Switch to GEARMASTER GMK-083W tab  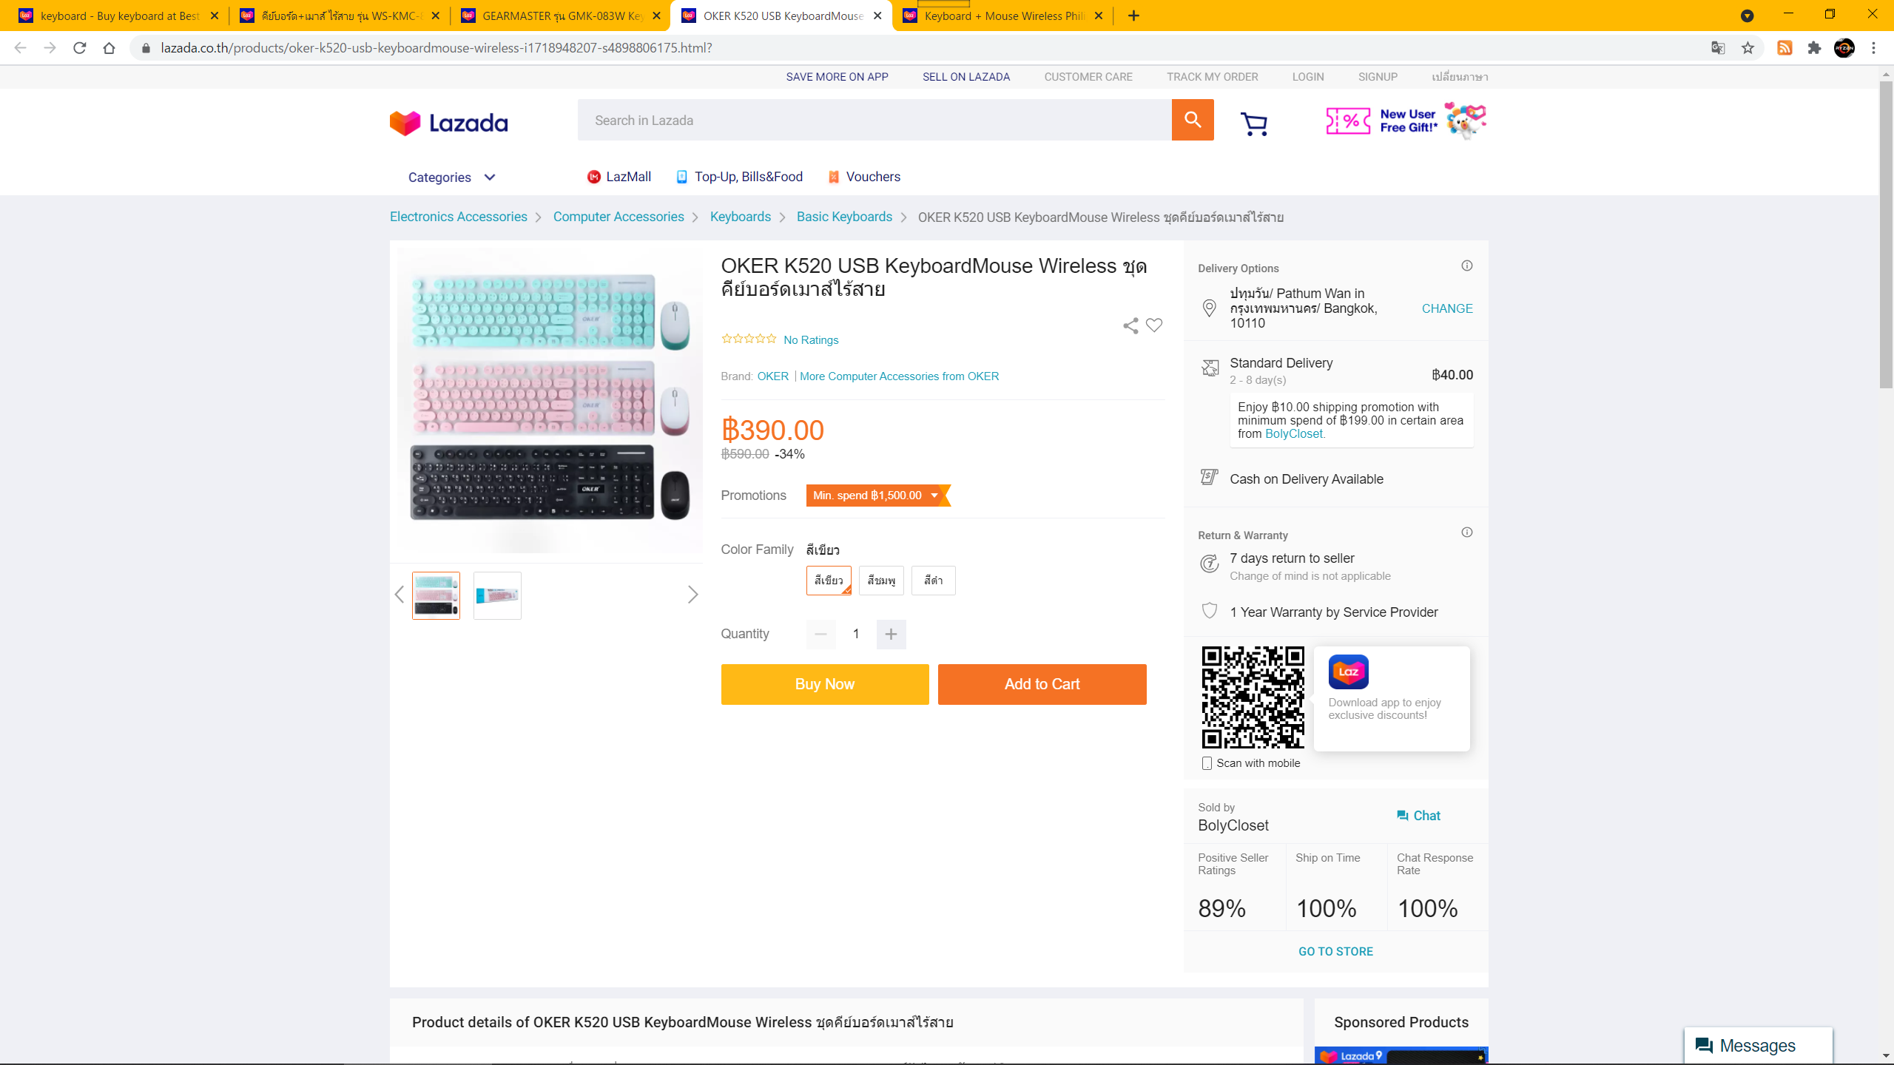coord(560,16)
